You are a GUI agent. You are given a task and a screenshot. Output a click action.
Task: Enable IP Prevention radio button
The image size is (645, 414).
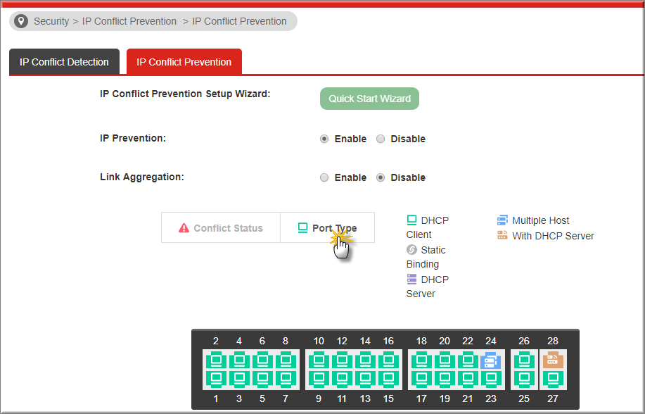point(324,139)
